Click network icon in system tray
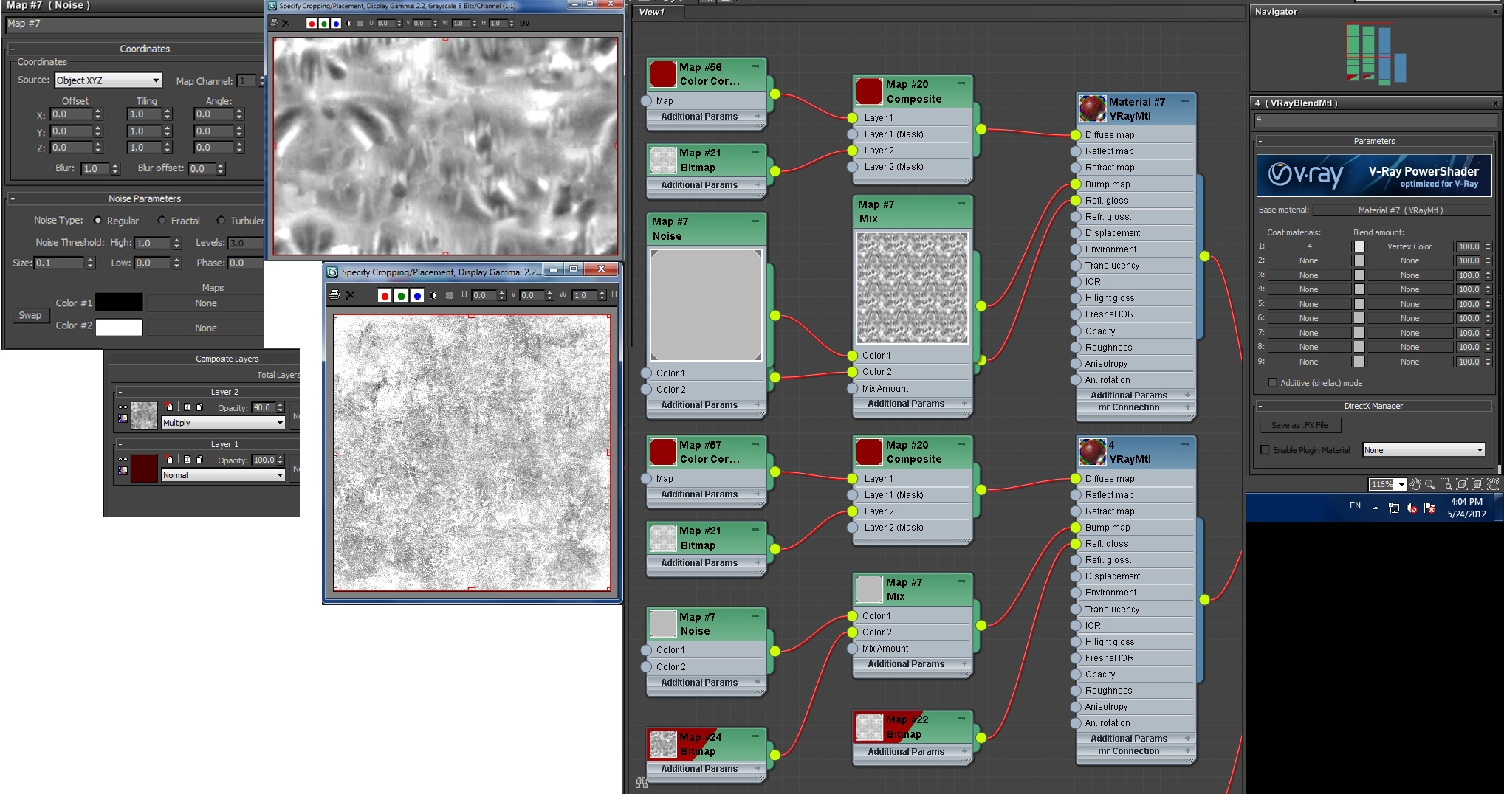The image size is (1504, 794). 1394,508
